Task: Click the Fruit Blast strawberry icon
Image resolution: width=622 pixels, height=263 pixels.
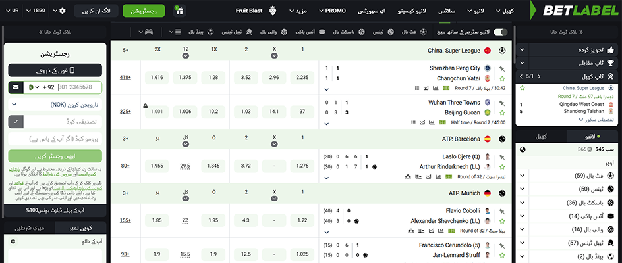Action: coord(273,11)
